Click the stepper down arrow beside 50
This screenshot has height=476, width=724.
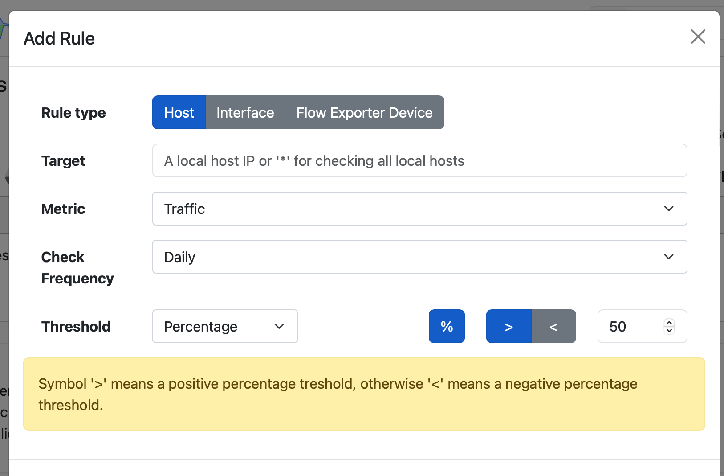coord(668,331)
